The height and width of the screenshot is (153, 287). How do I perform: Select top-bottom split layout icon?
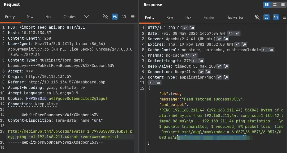pyautogui.click(x=275, y=5)
